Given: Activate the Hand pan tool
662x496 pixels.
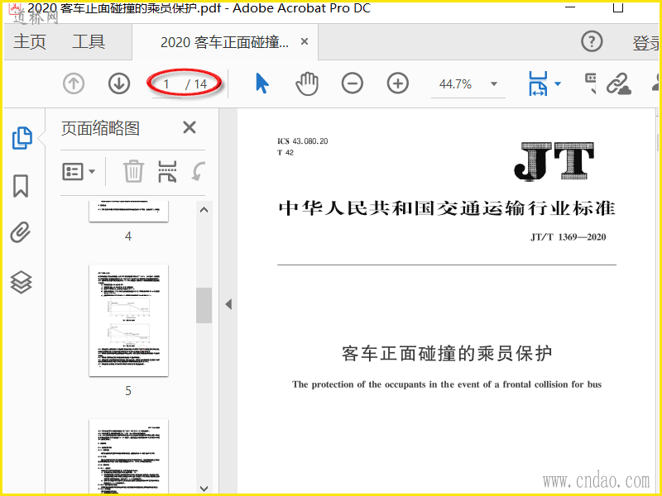Looking at the screenshot, I should 307,83.
